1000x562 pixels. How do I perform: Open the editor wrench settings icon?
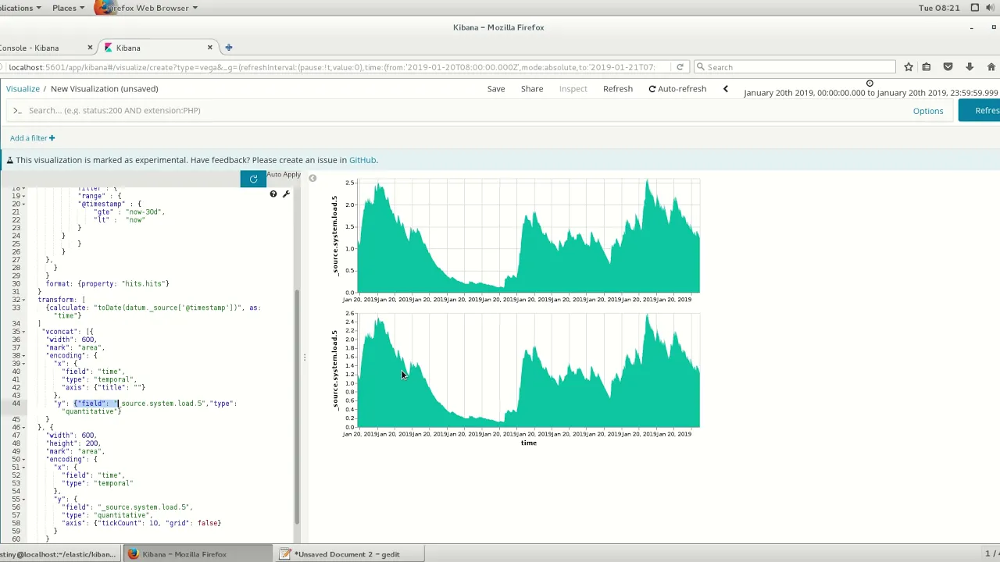click(286, 194)
